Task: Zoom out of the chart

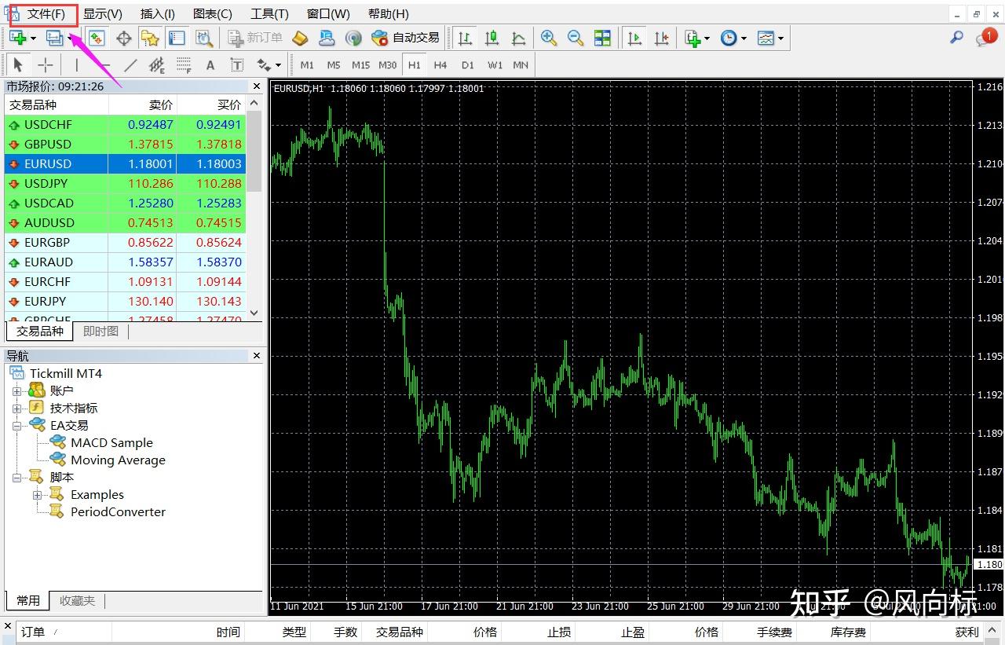Action: 576,38
